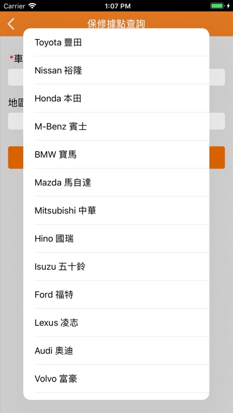The height and width of the screenshot is (413, 233).
Task: Select Isuzu 五十鈴 item
Action: pos(116,266)
